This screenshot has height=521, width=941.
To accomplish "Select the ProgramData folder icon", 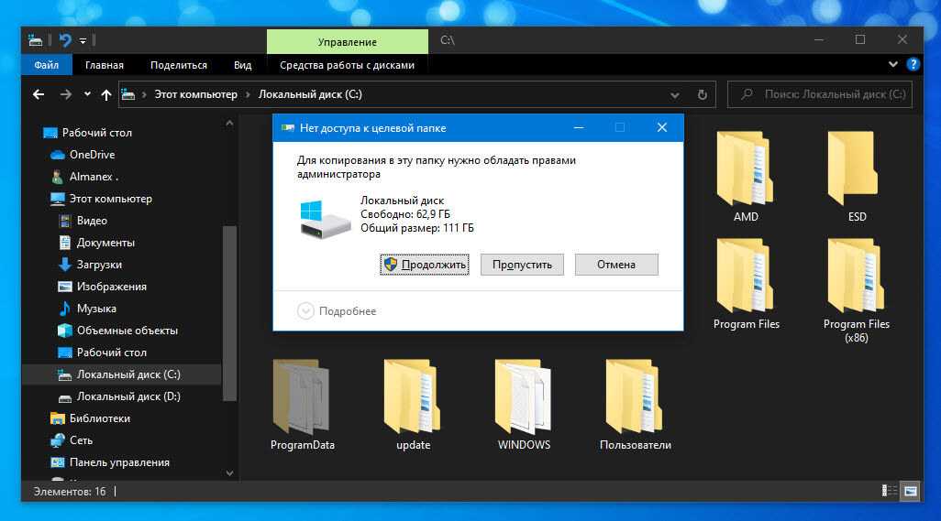I will coord(302,396).
